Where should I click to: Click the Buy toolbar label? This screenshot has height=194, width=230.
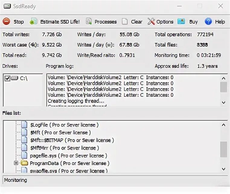(x=193, y=22)
